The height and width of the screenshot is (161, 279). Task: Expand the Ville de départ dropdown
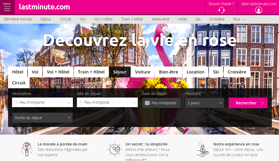pyautogui.click(x=107, y=103)
